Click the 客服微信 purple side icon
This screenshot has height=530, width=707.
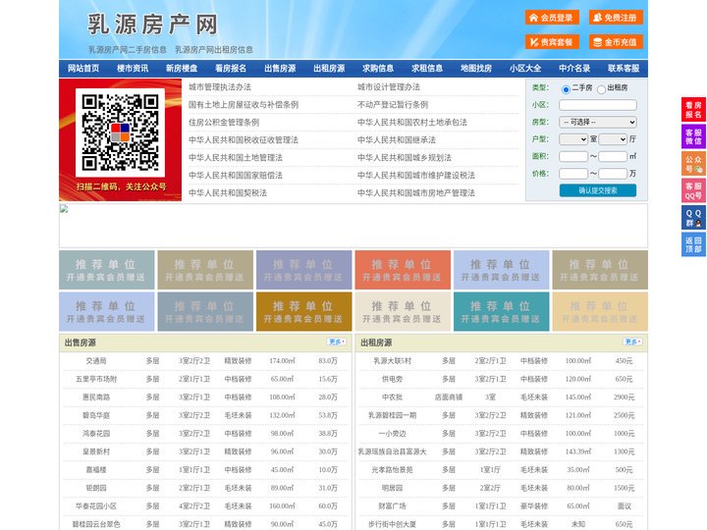pos(693,136)
